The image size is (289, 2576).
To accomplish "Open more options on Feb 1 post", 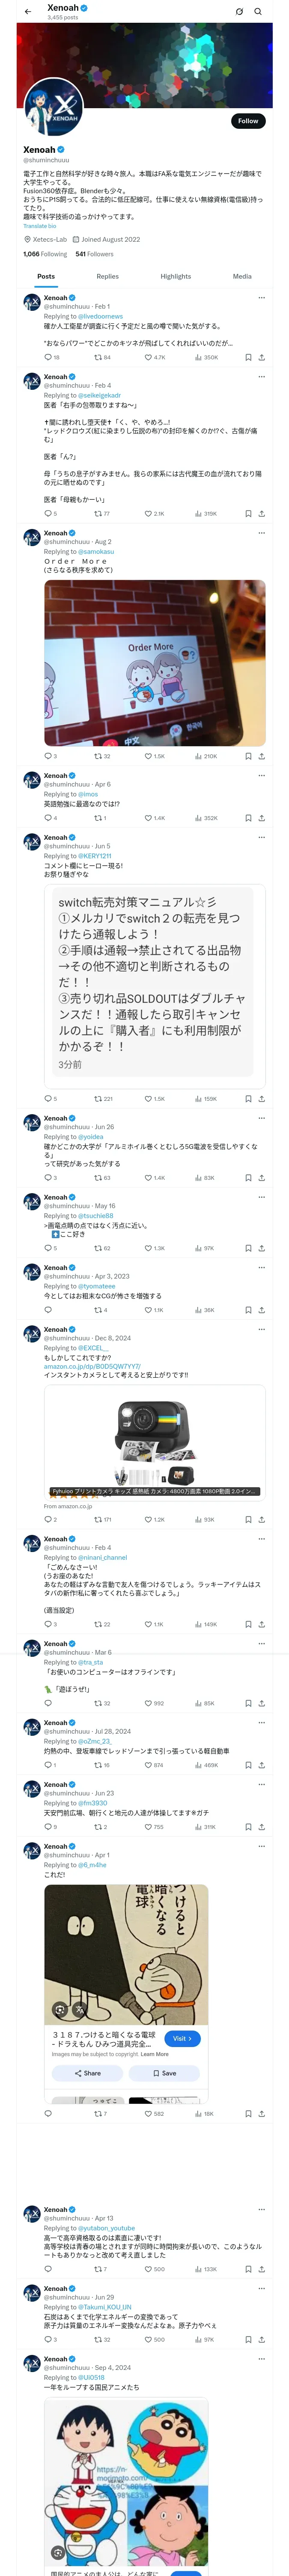I will point(261,298).
